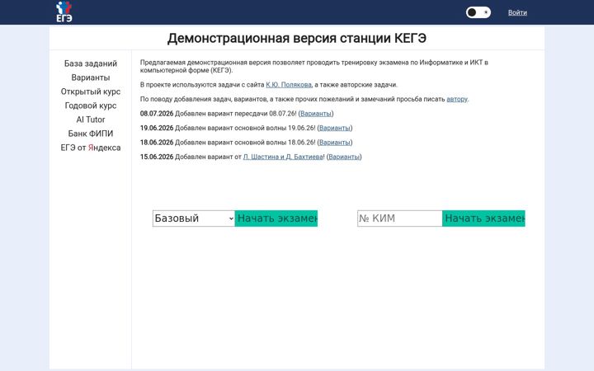Click the date 18.06.2026
The height and width of the screenshot is (371, 594).
click(x=157, y=143)
